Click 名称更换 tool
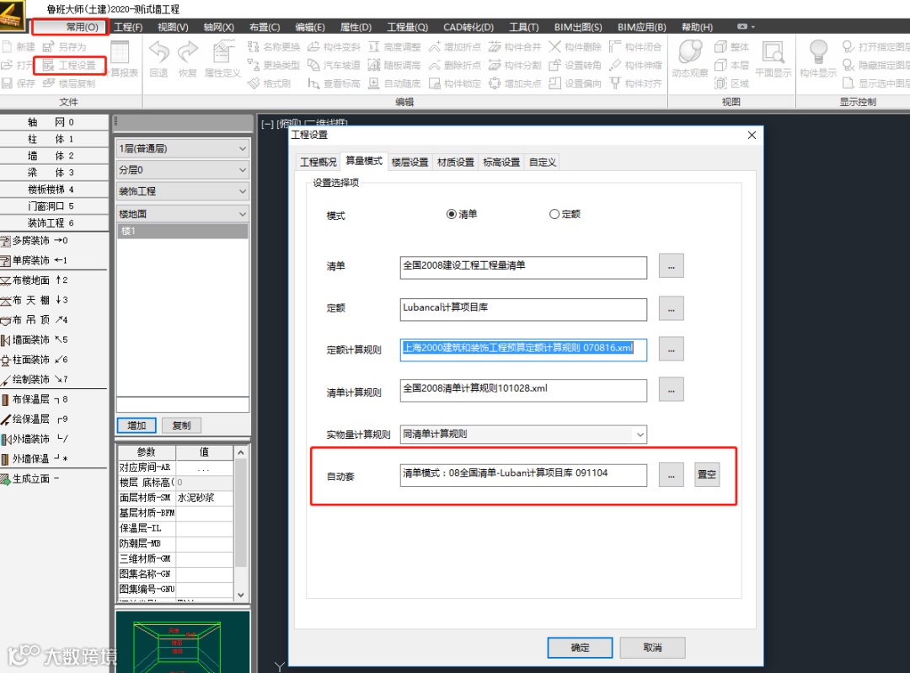 coord(273,47)
